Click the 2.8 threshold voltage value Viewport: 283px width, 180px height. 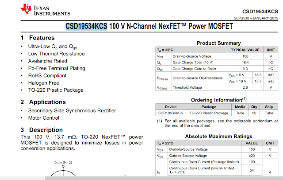(x=245, y=87)
